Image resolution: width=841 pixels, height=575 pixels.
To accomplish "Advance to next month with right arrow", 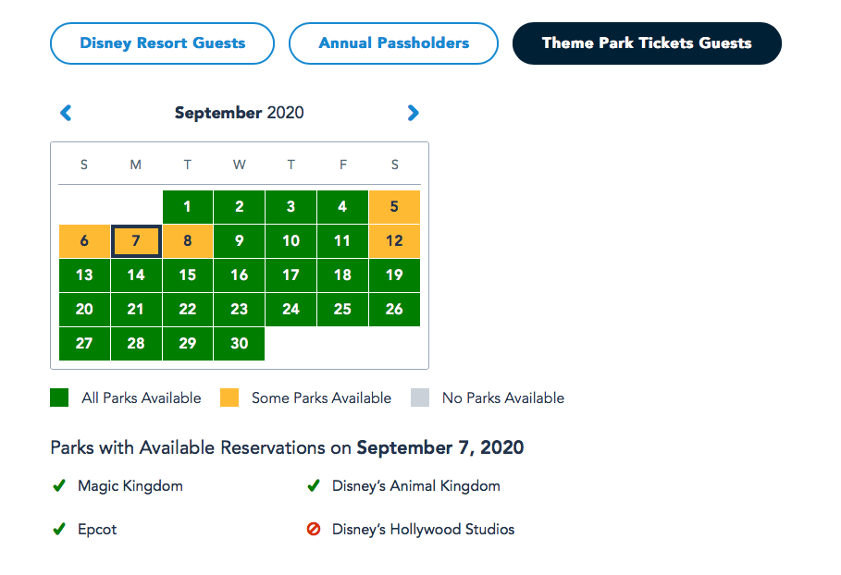I will (413, 113).
